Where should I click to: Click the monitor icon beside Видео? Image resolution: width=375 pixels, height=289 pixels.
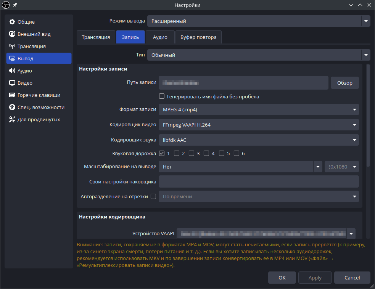click(x=12, y=83)
